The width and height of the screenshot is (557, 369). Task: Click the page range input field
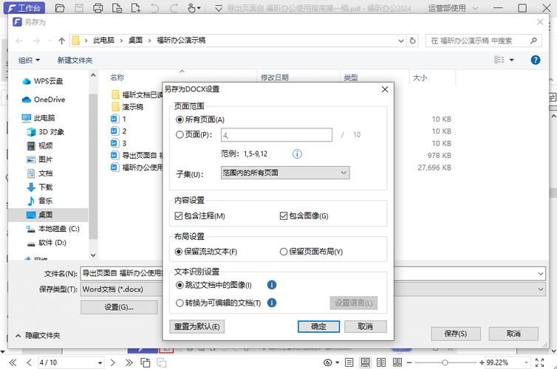coord(276,135)
